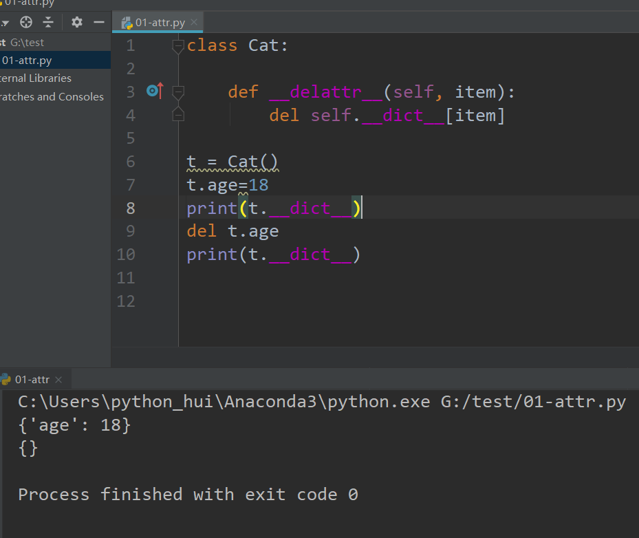
Task: Click the python.exe command line in console
Action: (321, 402)
